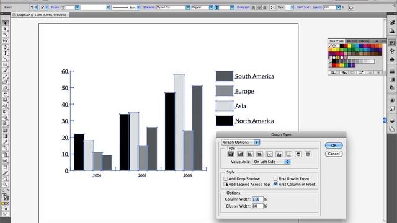Select the Pen tool
Viewport: 397px width, 223px height.
pos(5,47)
